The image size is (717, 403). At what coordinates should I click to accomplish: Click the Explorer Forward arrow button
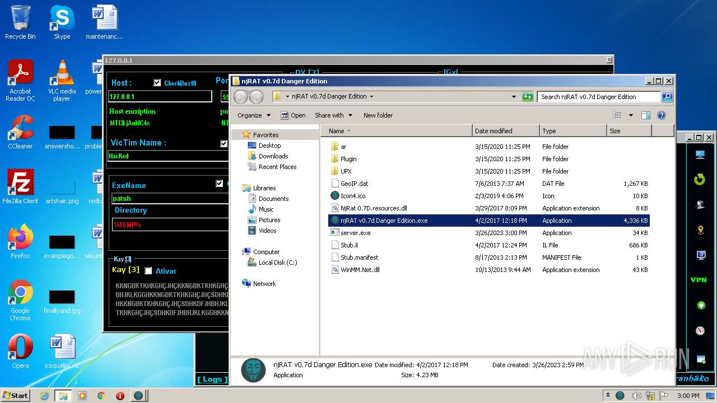(256, 97)
